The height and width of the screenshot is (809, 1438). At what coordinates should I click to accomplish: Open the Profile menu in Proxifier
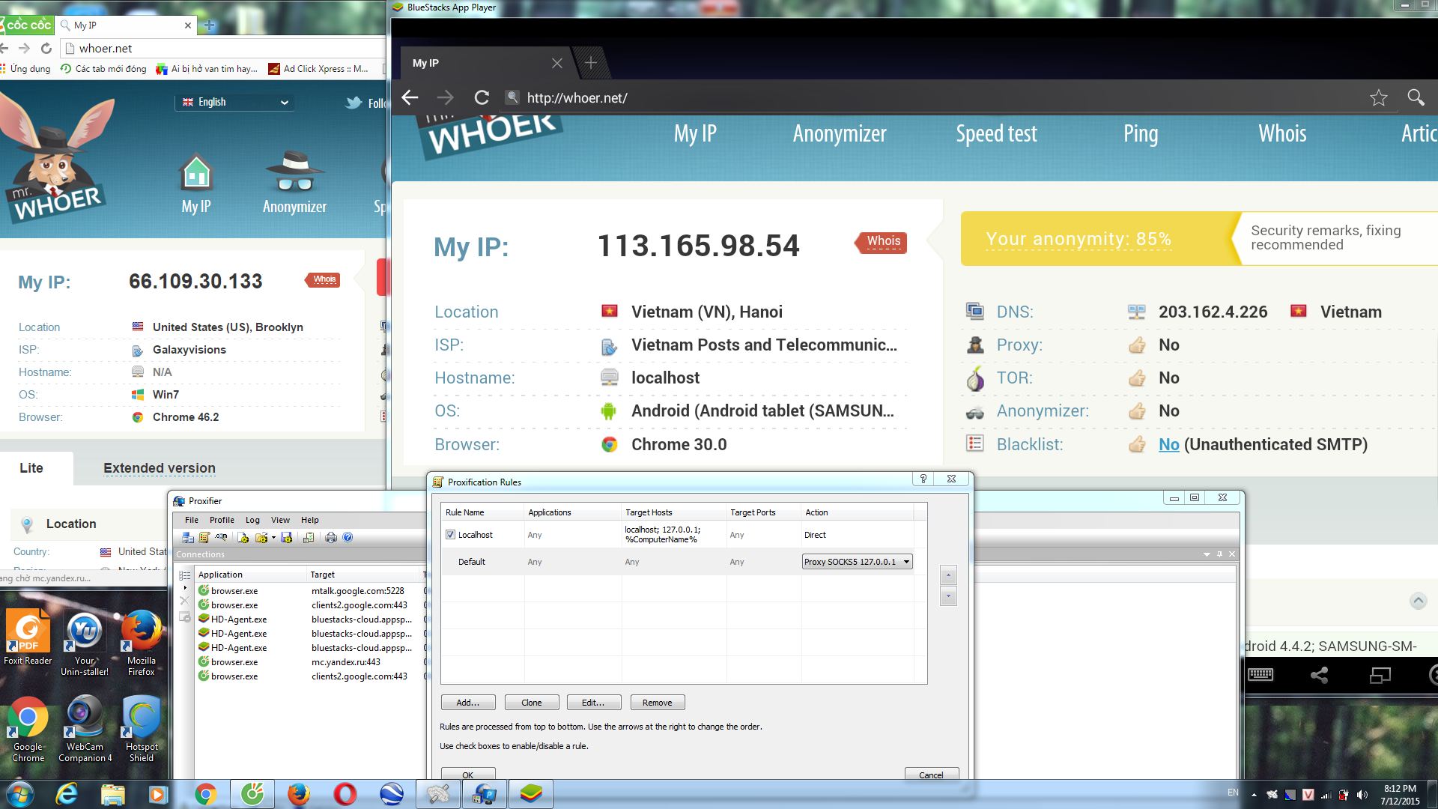(222, 520)
